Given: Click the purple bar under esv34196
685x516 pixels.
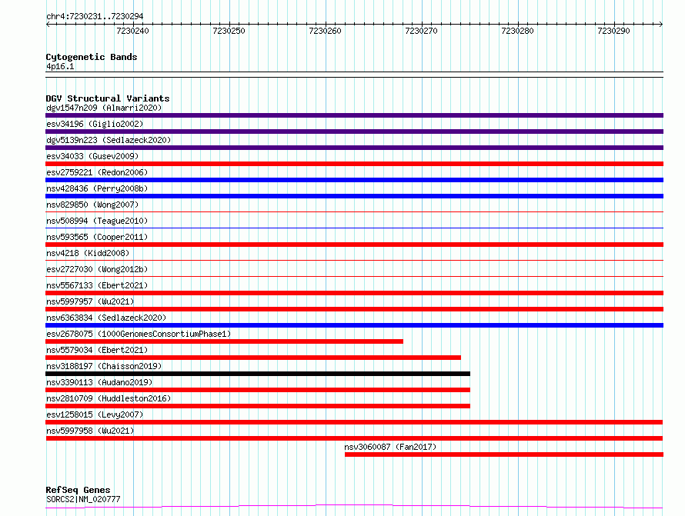Looking at the screenshot, I should click(x=354, y=131).
